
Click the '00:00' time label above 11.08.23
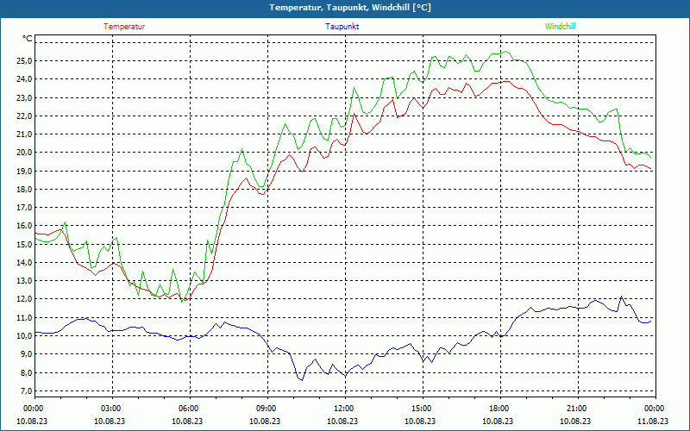[x=655, y=408]
